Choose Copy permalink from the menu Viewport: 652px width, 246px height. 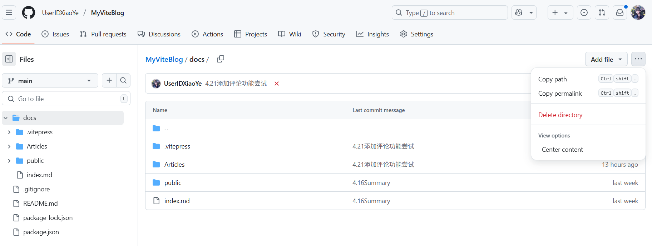(588, 93)
